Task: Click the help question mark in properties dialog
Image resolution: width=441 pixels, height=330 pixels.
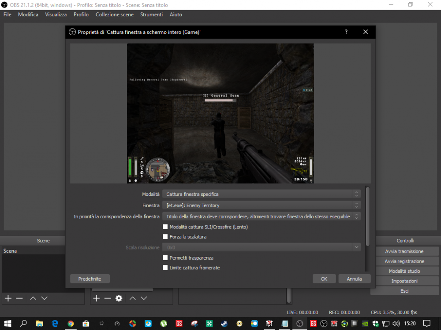Action: click(x=346, y=32)
